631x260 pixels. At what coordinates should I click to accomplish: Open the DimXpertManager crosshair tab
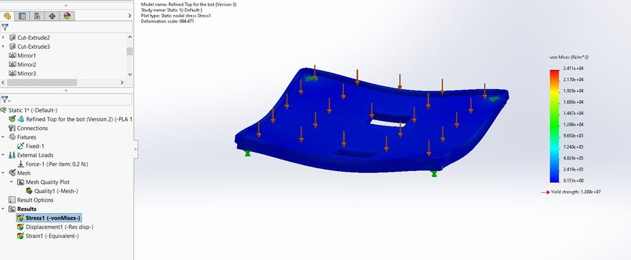(x=52, y=16)
